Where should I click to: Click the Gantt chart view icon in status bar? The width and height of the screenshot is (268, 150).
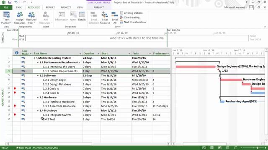point(204,148)
